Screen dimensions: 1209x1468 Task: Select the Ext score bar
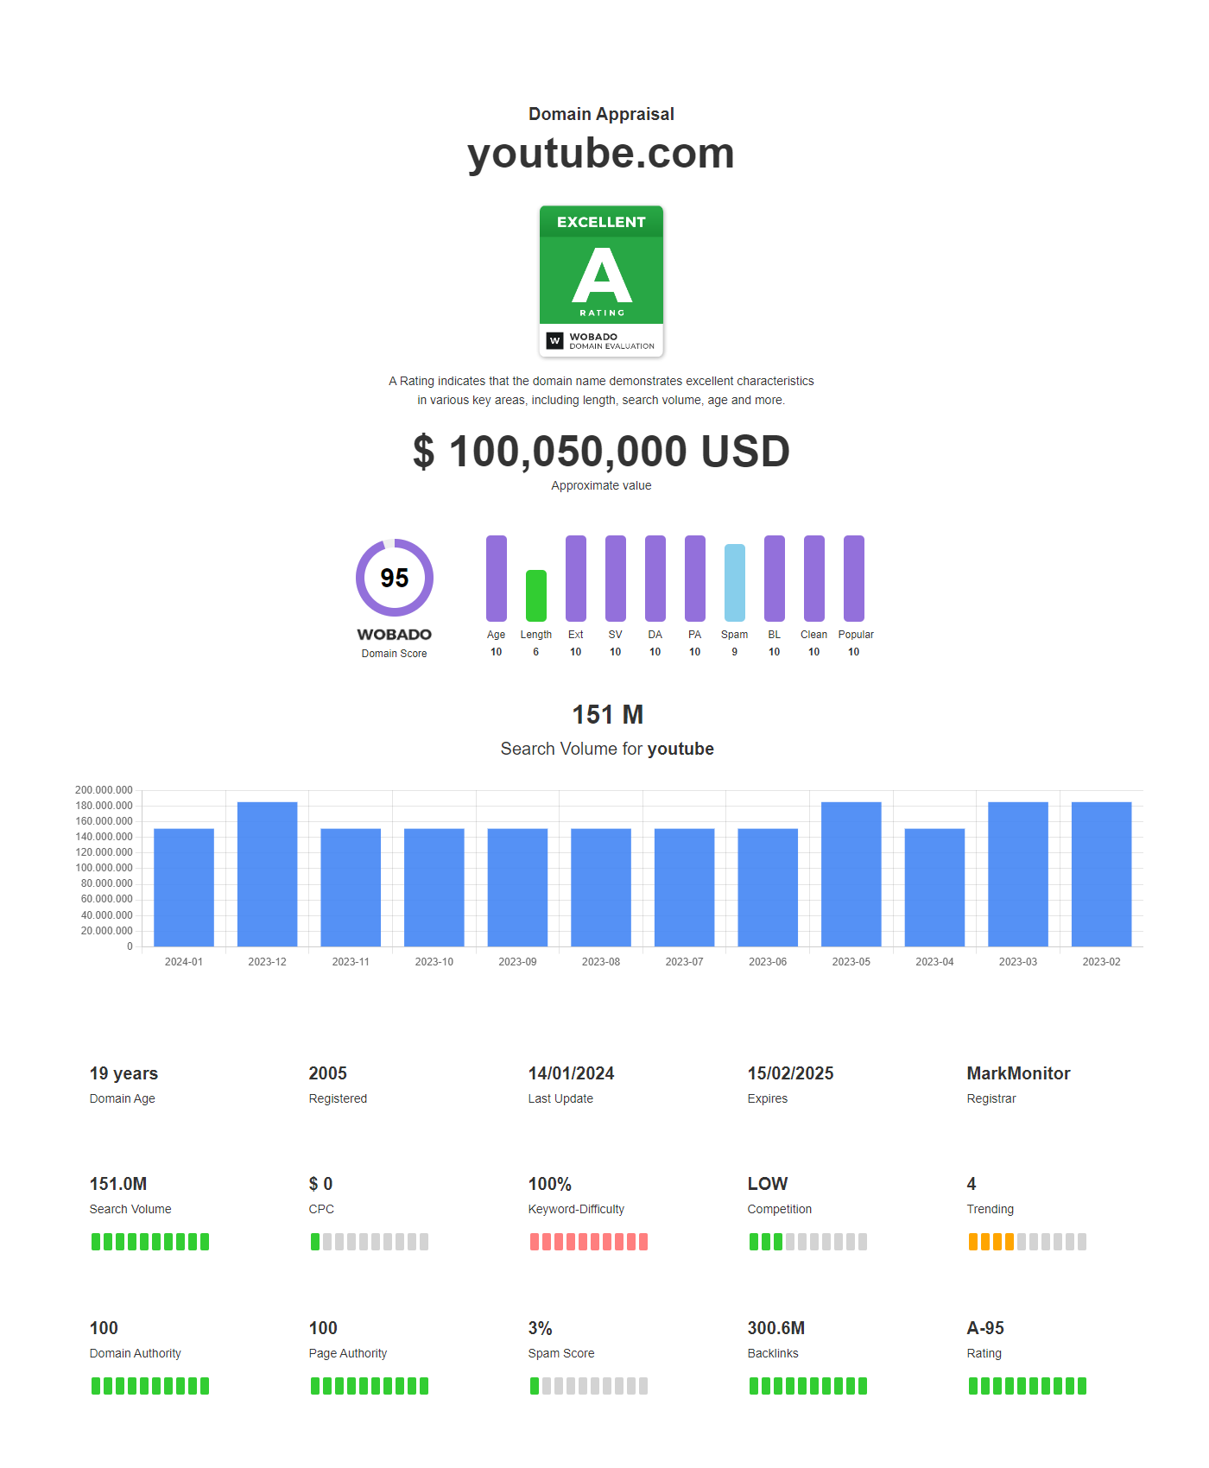(x=576, y=579)
